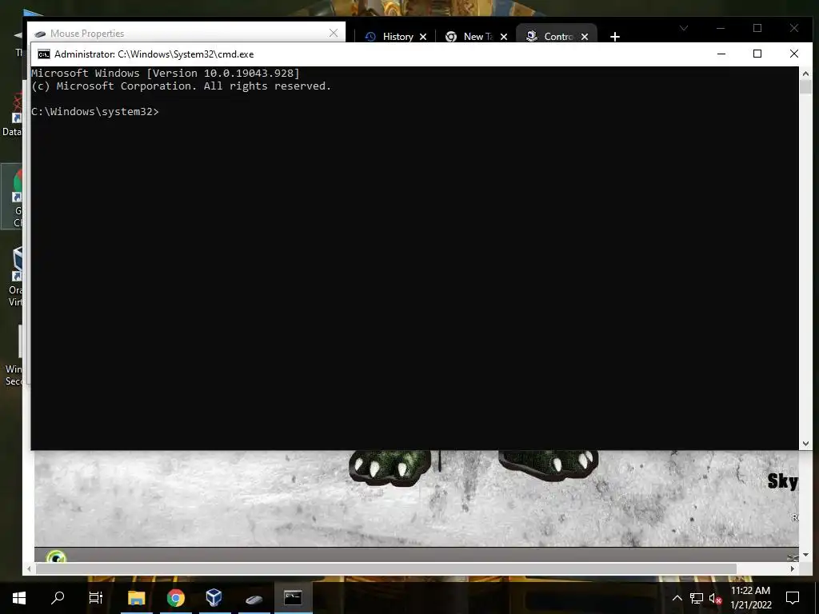Switch to Mouse Properties on the taskbar
The image size is (819, 614).
click(254, 598)
